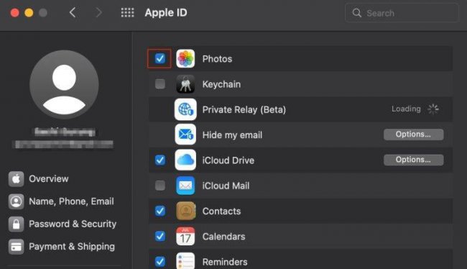
Task: Uncheck the Photos checkbox
Action: (160, 58)
